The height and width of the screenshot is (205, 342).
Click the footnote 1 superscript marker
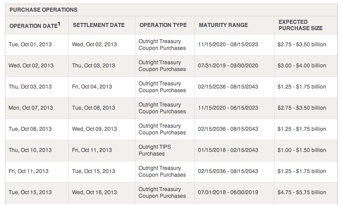59,24
